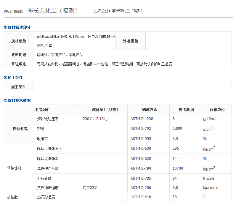Click the hardness value 84

click(175, 179)
